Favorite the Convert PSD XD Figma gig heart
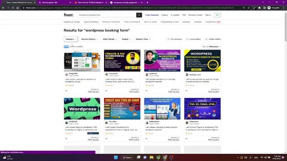287x161 pixels. pyautogui.click(x=187, y=139)
